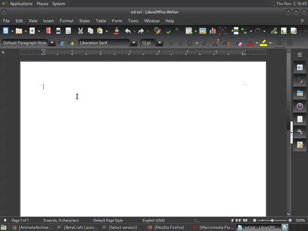This screenshot has width=308, height=231.
Task: Apply superscript formatting
Action: click(x=216, y=43)
